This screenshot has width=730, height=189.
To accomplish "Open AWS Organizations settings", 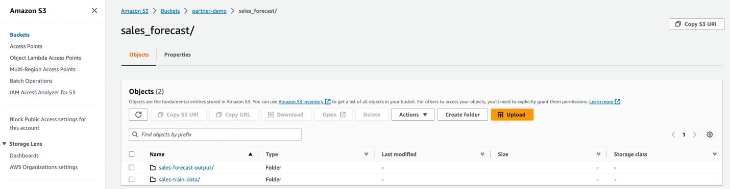I will pyautogui.click(x=44, y=167).
